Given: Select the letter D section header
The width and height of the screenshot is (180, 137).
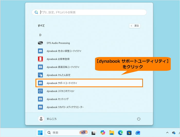Looking at the screenshot, I should [40, 35].
